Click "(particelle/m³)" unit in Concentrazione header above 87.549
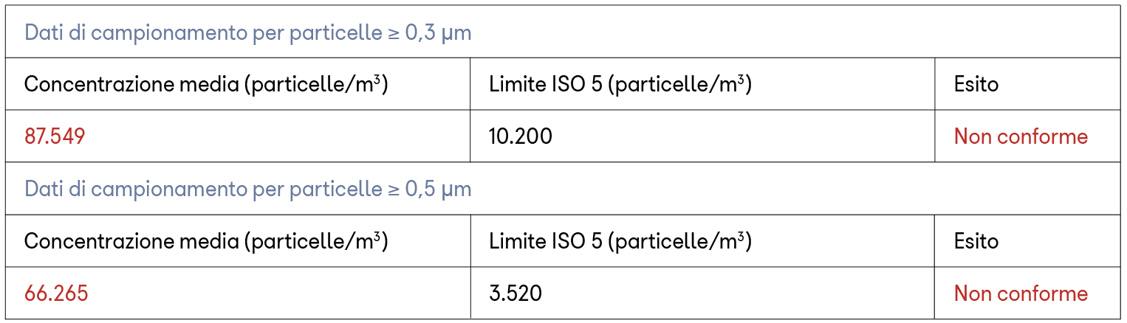The image size is (1127, 323). [316, 85]
